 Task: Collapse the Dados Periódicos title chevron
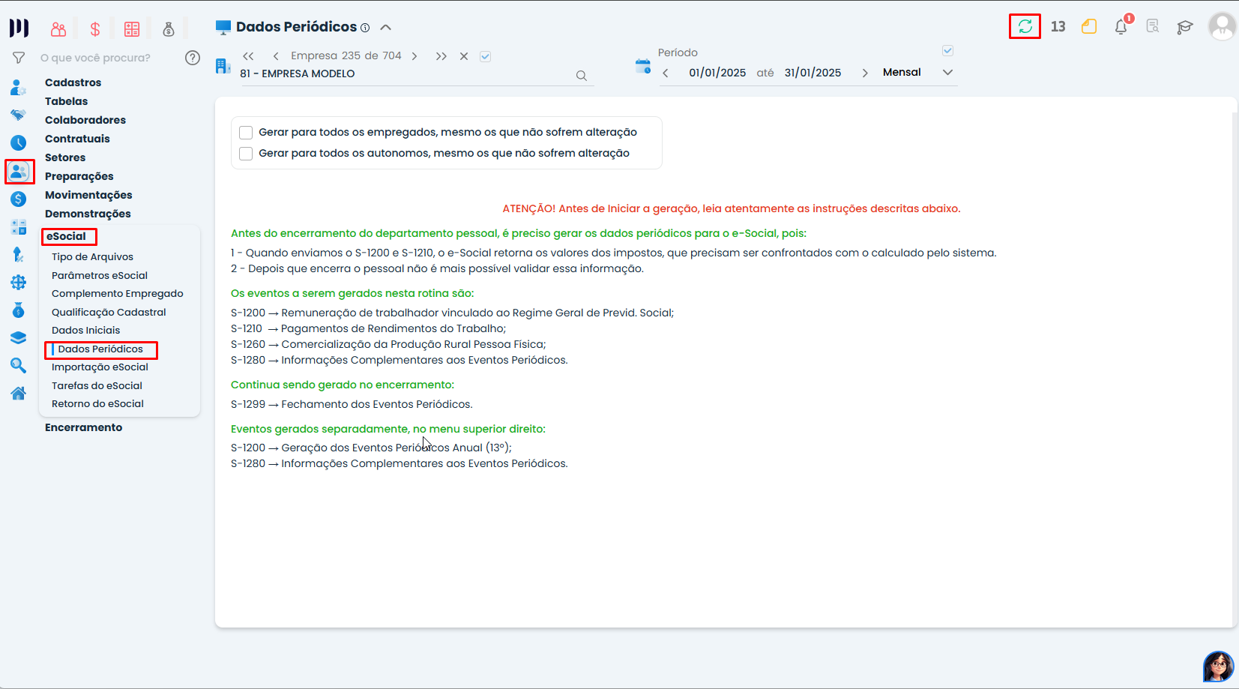pos(386,28)
